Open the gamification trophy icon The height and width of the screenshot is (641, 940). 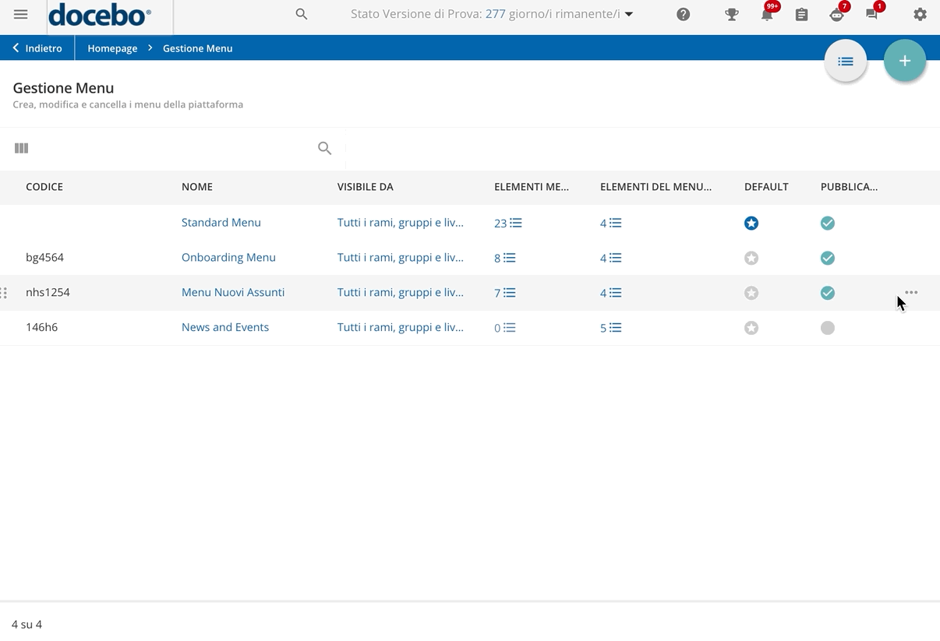(x=731, y=15)
